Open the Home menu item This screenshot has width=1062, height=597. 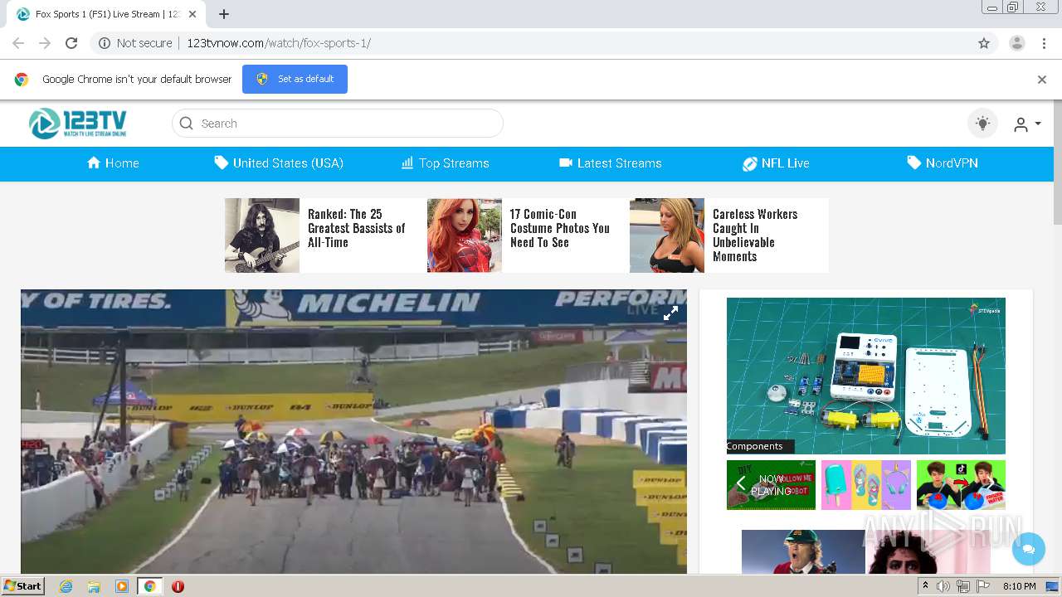(113, 163)
